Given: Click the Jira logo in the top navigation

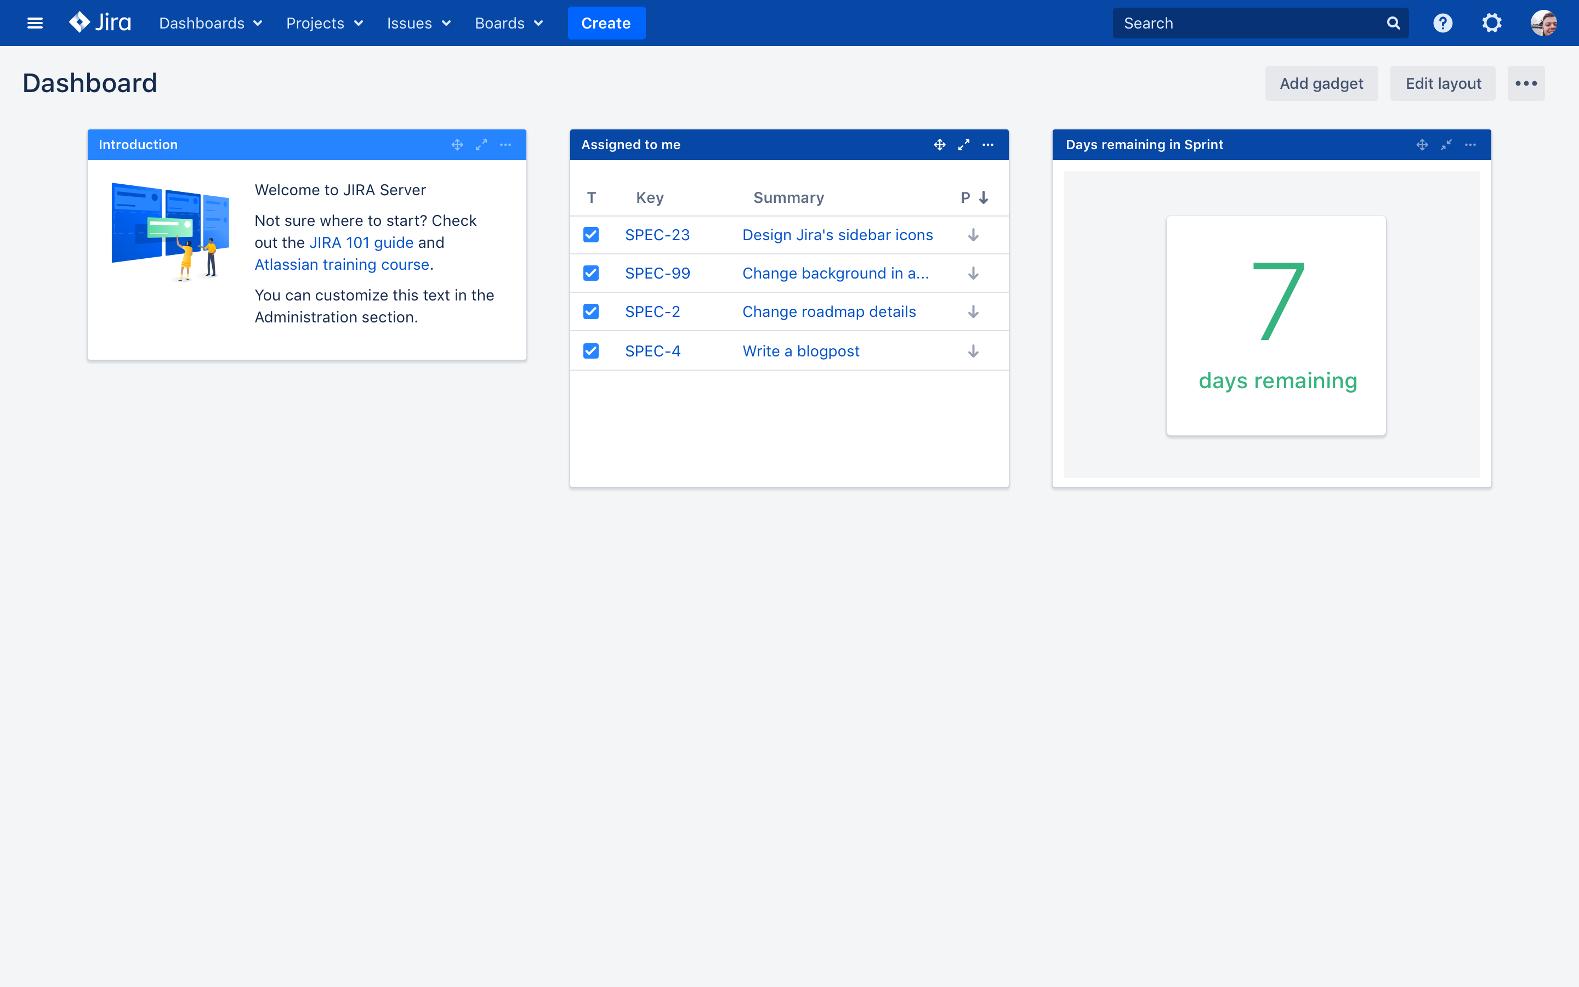Looking at the screenshot, I should coord(100,22).
